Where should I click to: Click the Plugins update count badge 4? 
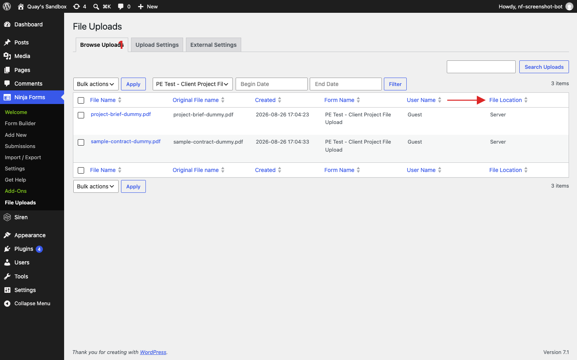[x=39, y=249]
